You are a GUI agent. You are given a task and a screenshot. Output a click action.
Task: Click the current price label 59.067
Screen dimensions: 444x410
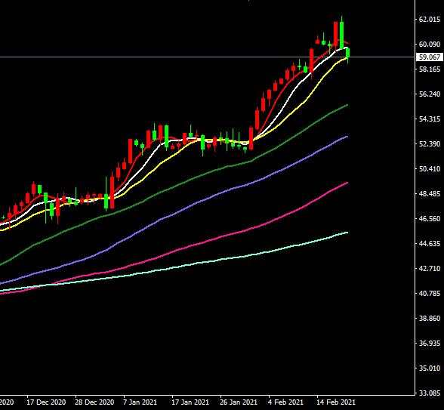pyautogui.click(x=429, y=57)
